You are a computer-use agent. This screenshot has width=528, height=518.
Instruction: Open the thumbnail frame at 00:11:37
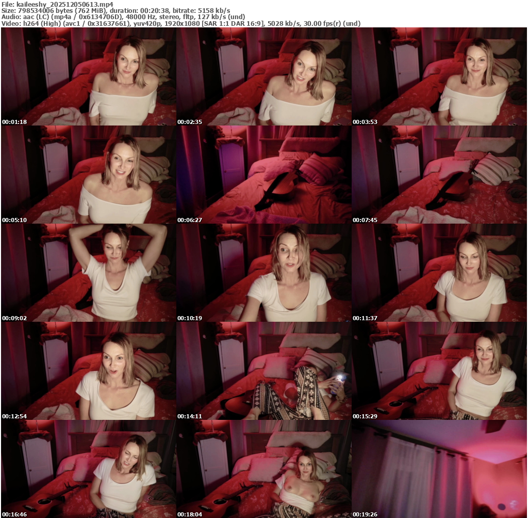tap(439, 273)
